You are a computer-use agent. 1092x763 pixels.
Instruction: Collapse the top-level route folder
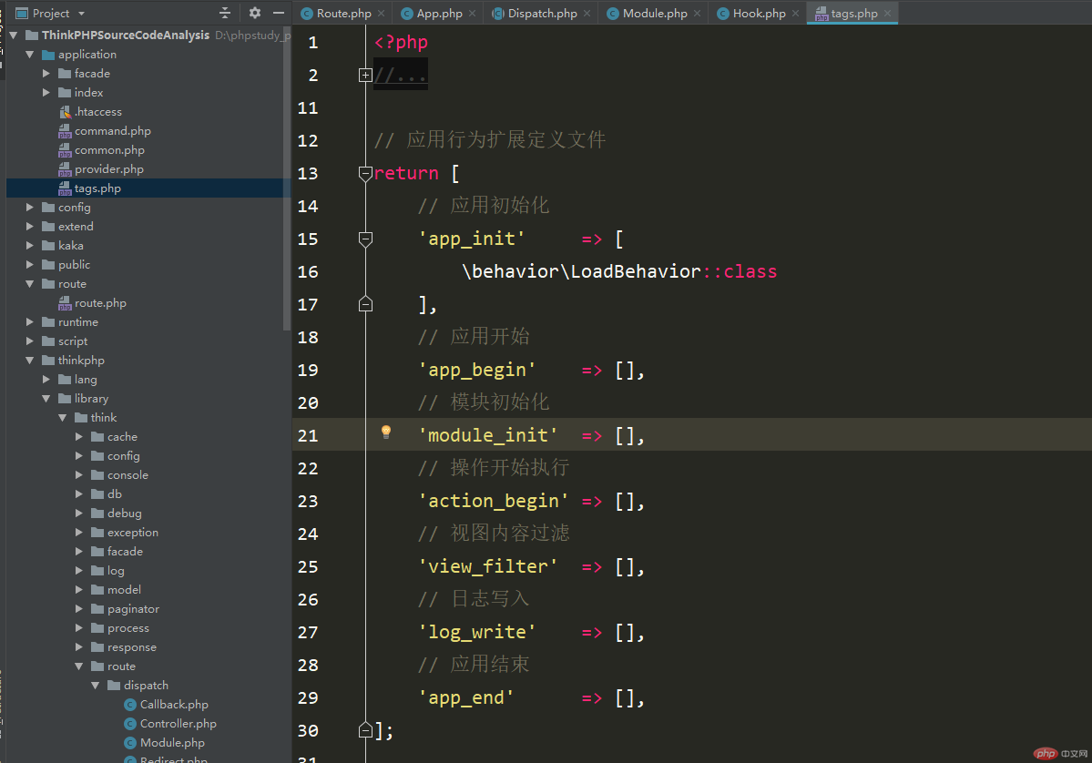click(29, 284)
